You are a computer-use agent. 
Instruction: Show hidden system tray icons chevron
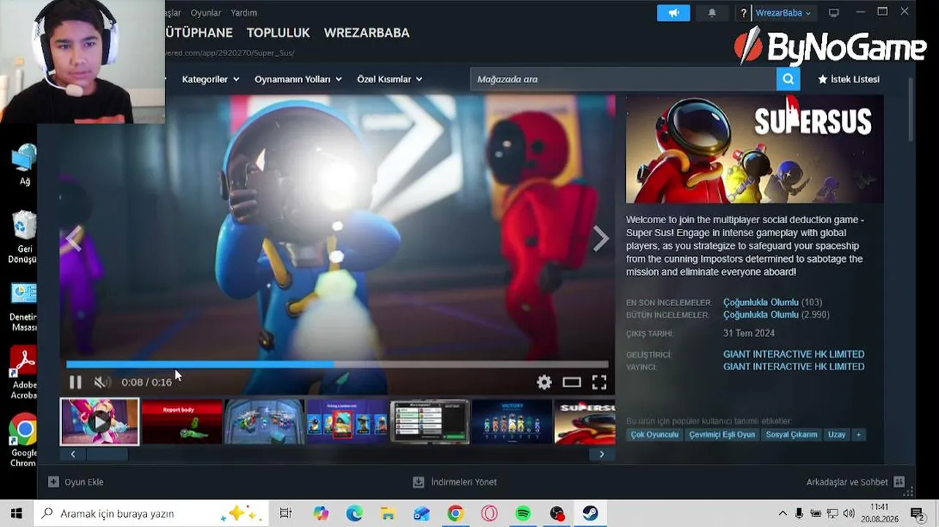pos(782,514)
